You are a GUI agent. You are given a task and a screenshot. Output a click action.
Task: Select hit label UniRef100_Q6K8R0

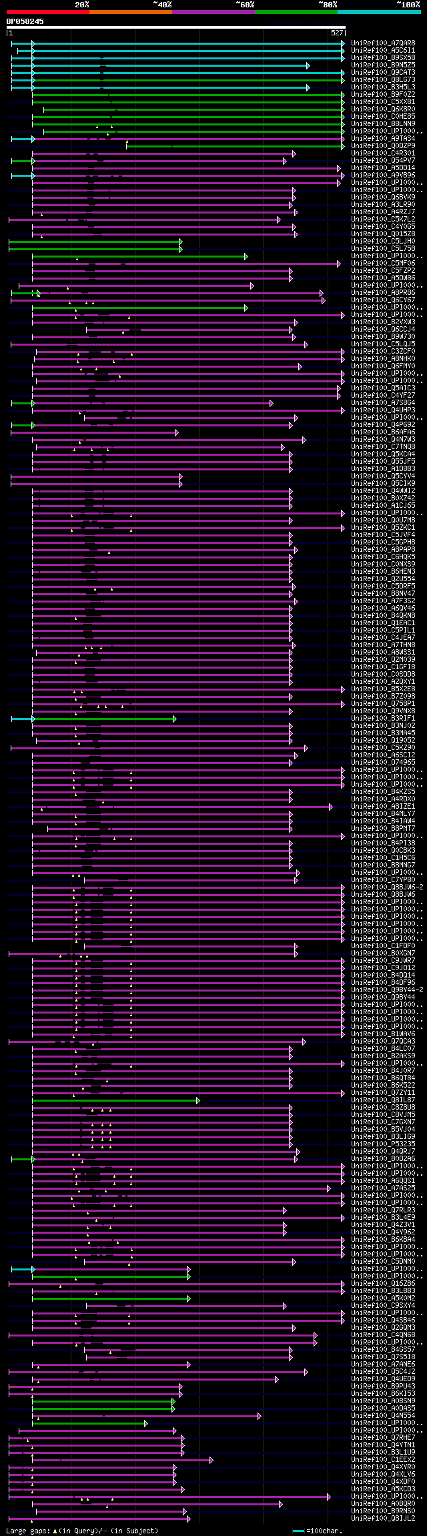383,109
